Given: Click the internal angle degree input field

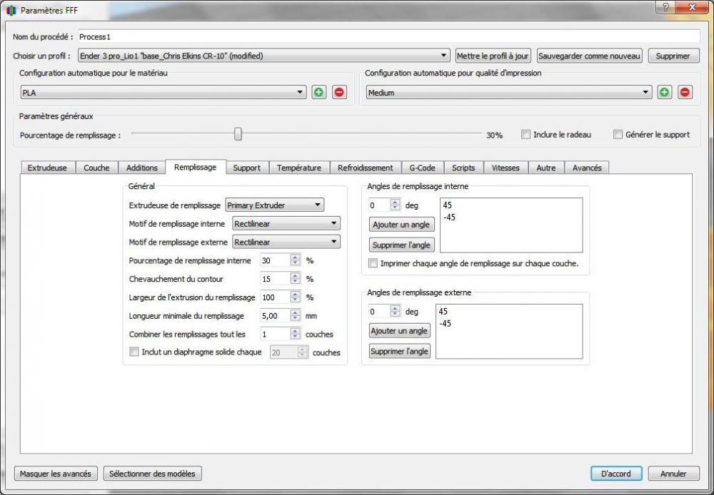Looking at the screenshot, I should click(379, 205).
